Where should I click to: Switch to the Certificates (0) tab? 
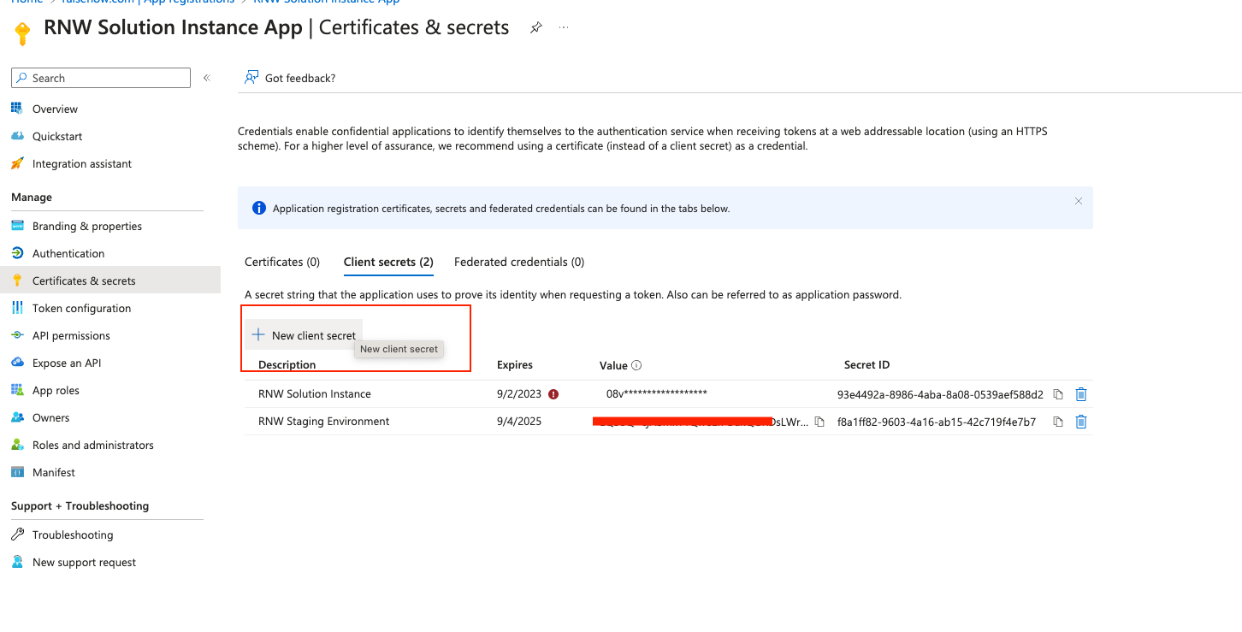[282, 262]
